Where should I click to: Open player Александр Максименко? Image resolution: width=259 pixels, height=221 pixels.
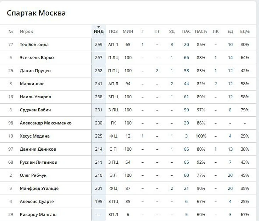coord(45,123)
